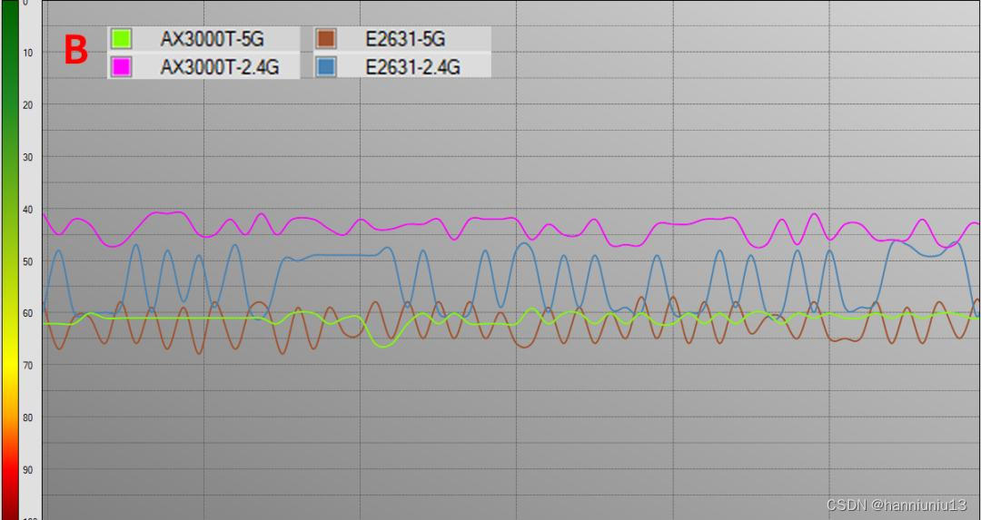Click the 30 value on signal axis
981x520 pixels.
point(27,158)
